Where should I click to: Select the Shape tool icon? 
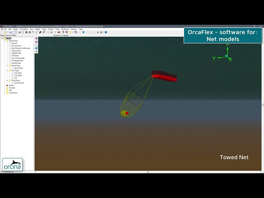[x=40, y=32]
